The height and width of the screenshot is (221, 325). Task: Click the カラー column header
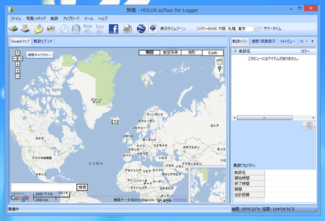click(x=308, y=51)
